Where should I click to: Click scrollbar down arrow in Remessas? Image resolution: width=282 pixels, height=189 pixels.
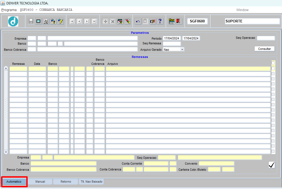[6, 152]
